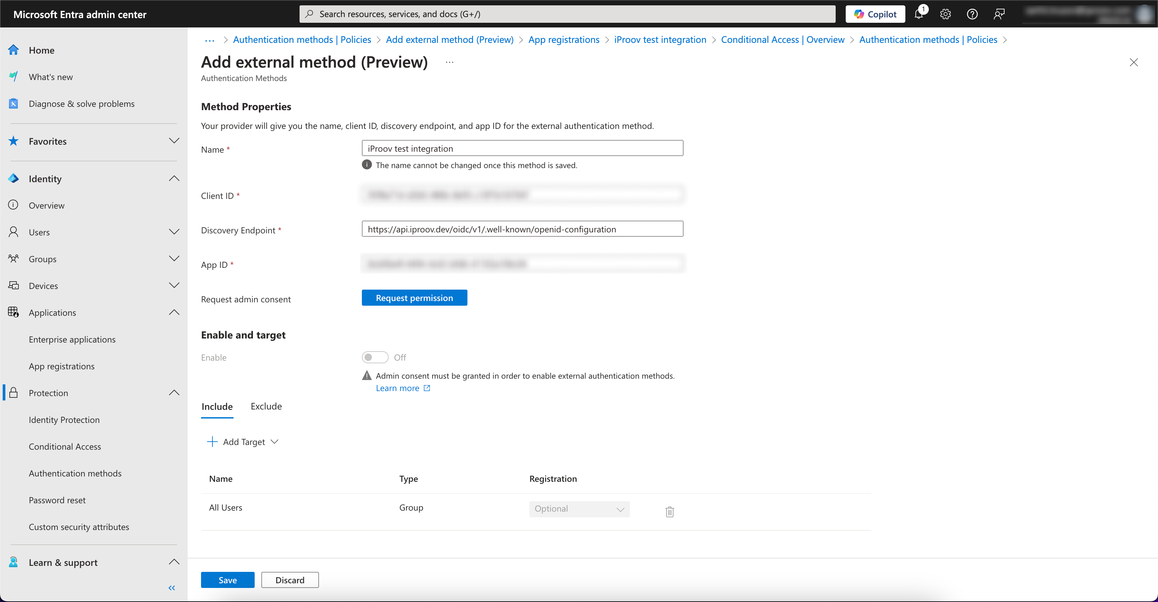Screen dimensions: 1158x602
Task: Close the Add external method pane
Action: pos(1134,63)
